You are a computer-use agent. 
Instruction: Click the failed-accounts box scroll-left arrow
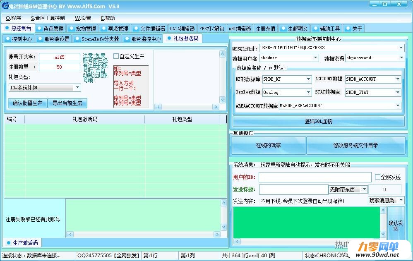point(70,234)
